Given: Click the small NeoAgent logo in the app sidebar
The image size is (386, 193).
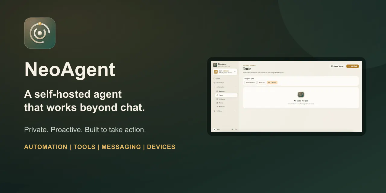Looking at the screenshot, I should tap(215, 65).
